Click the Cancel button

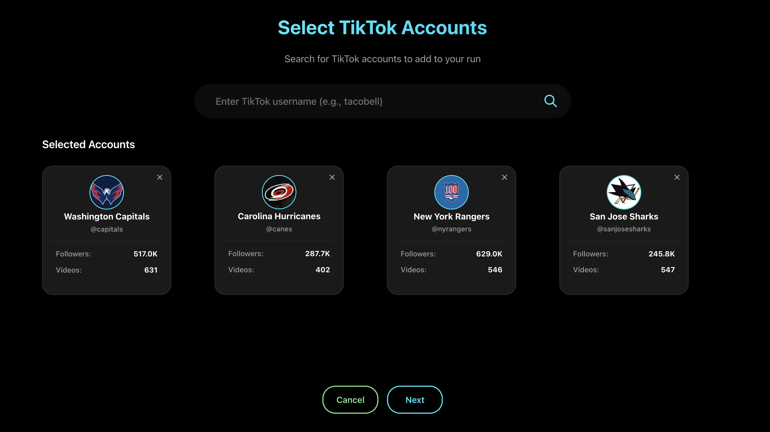350,399
